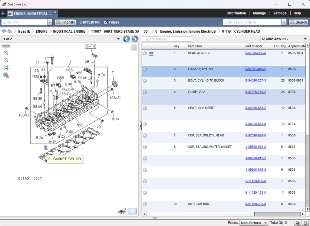The image size is (310, 226).
Task: Open the Filters link
Action: 114,22
